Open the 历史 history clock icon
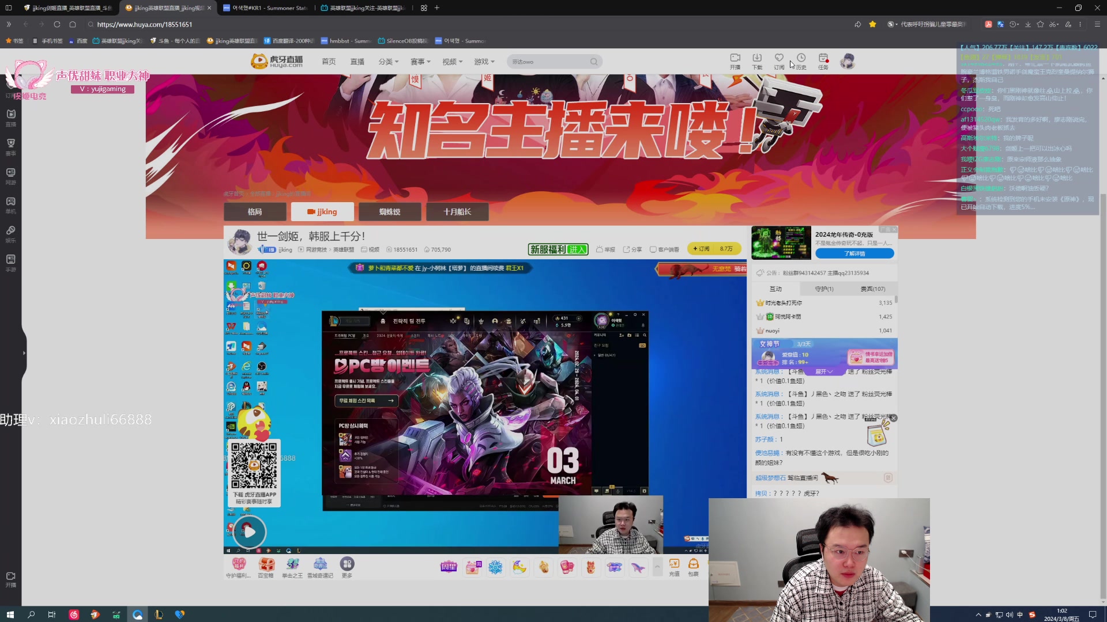Image resolution: width=1107 pixels, height=622 pixels. 801,61
